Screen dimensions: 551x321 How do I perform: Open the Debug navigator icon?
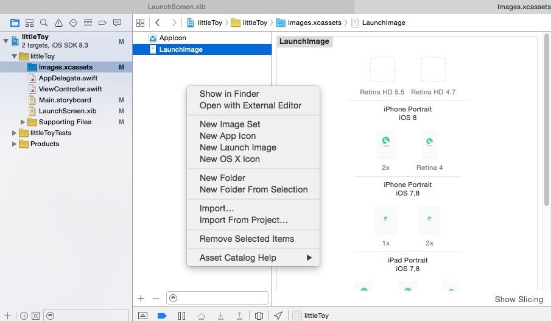pos(88,23)
